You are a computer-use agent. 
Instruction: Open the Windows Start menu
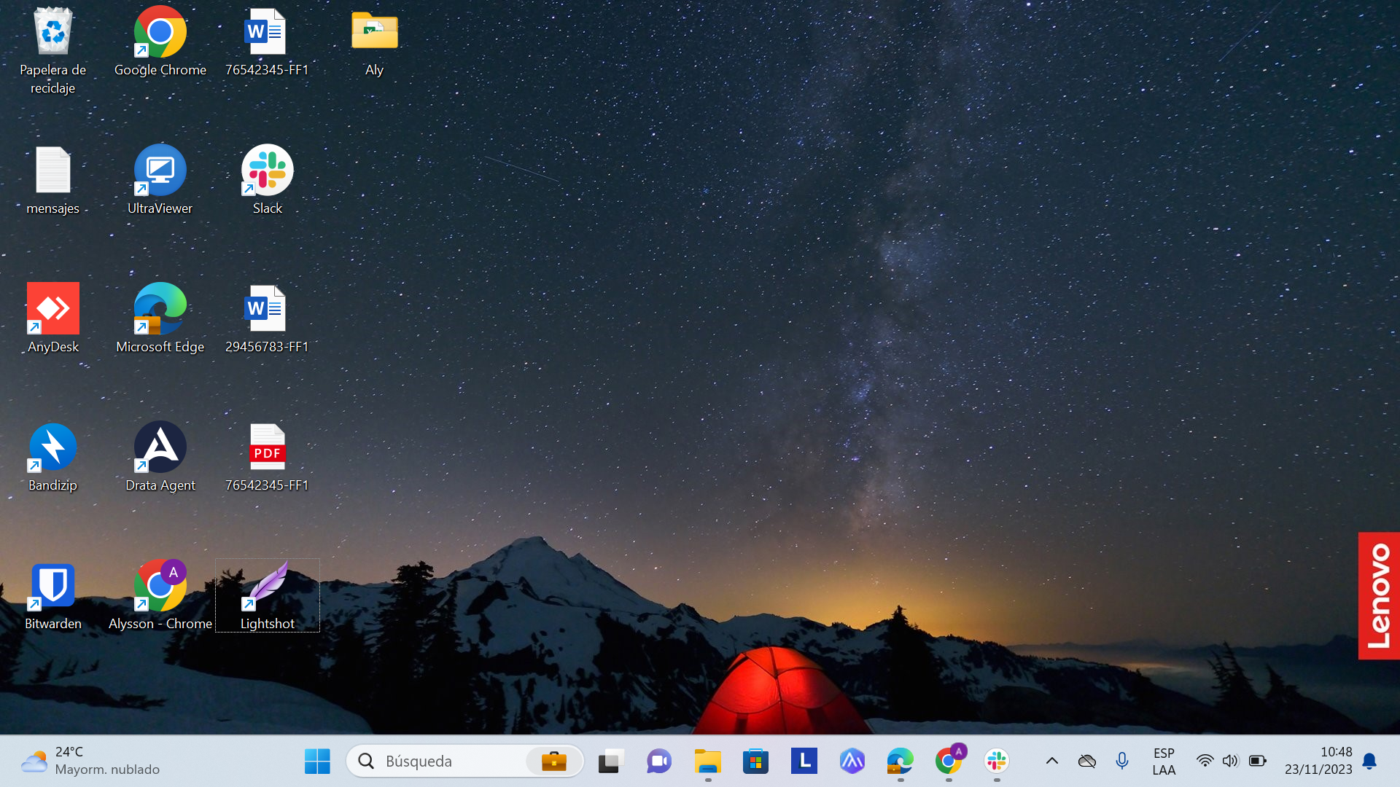[317, 761]
